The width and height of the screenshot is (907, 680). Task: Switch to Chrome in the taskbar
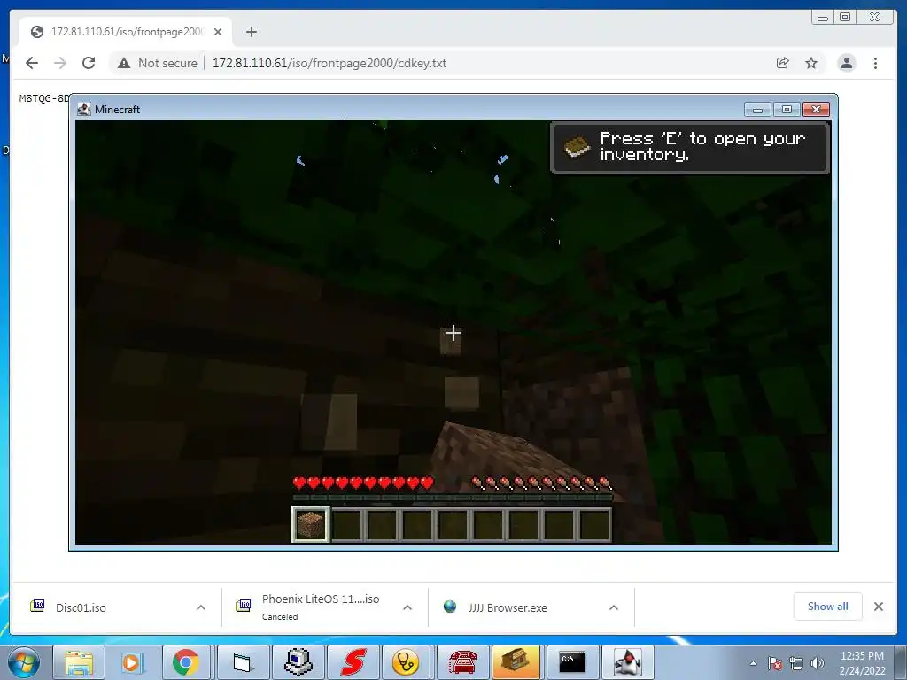tap(185, 662)
